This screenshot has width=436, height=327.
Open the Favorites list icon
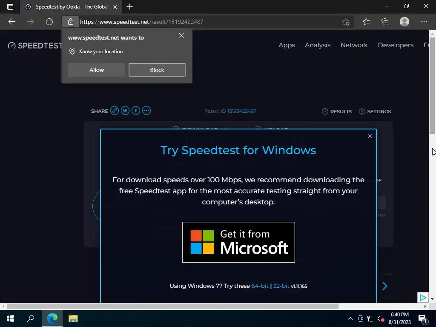(366, 22)
